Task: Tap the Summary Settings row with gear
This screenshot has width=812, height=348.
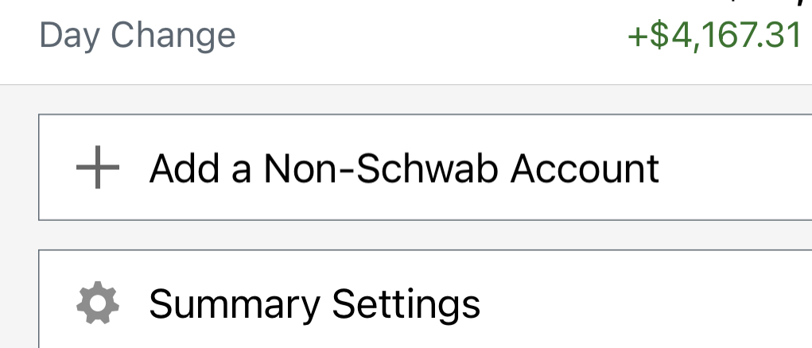Action: [x=425, y=299]
